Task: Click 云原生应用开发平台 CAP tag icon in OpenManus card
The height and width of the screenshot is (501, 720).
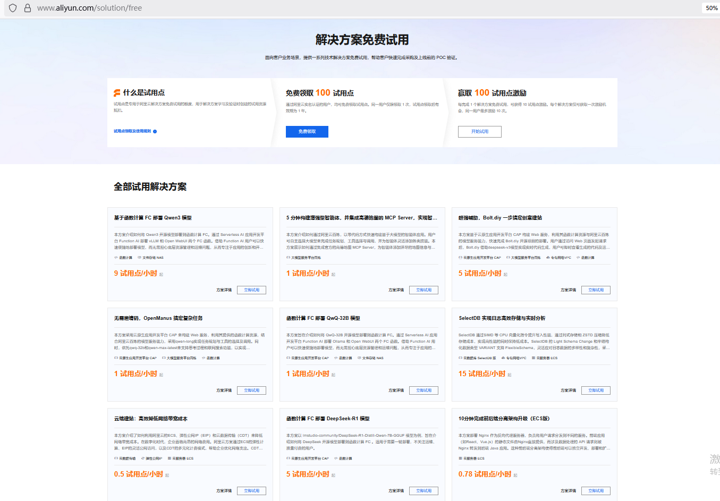Action: (x=116, y=358)
